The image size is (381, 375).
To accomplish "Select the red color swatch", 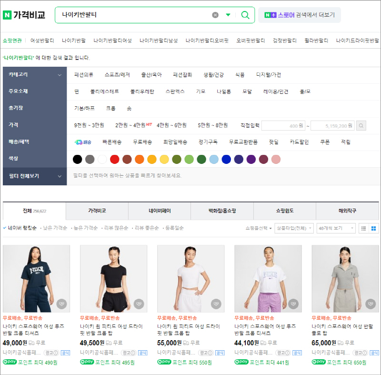I will pyautogui.click(x=114, y=160).
